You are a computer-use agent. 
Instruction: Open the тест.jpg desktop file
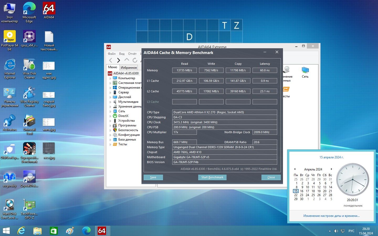(49, 151)
